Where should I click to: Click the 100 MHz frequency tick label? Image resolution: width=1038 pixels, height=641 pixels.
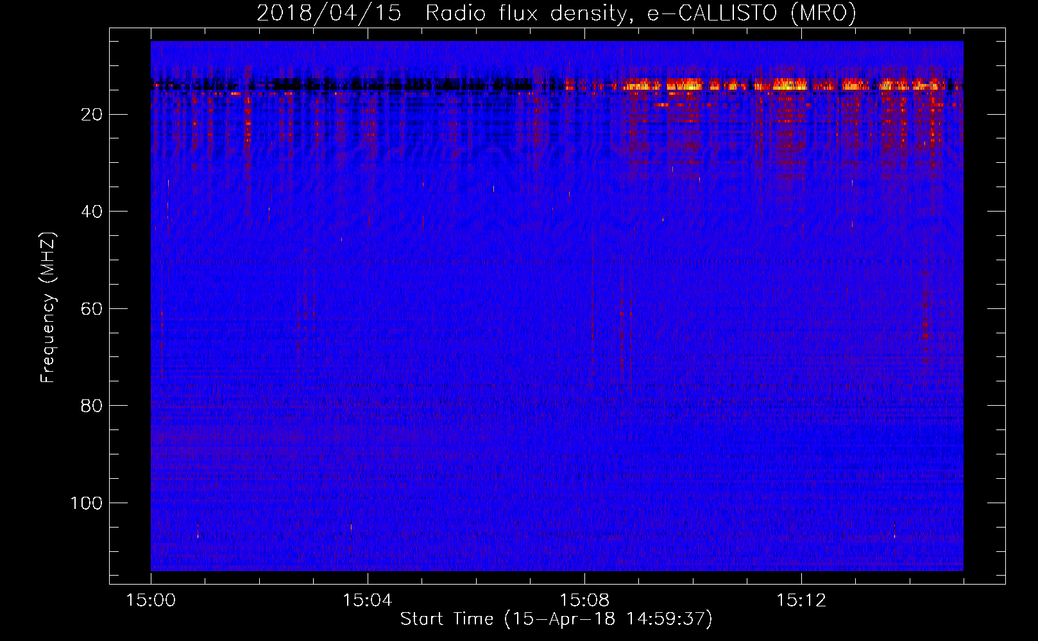point(87,503)
